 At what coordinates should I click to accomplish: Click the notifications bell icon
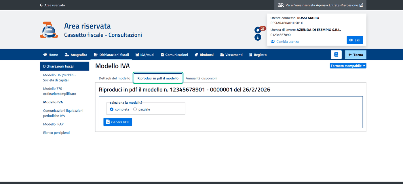(257, 30)
